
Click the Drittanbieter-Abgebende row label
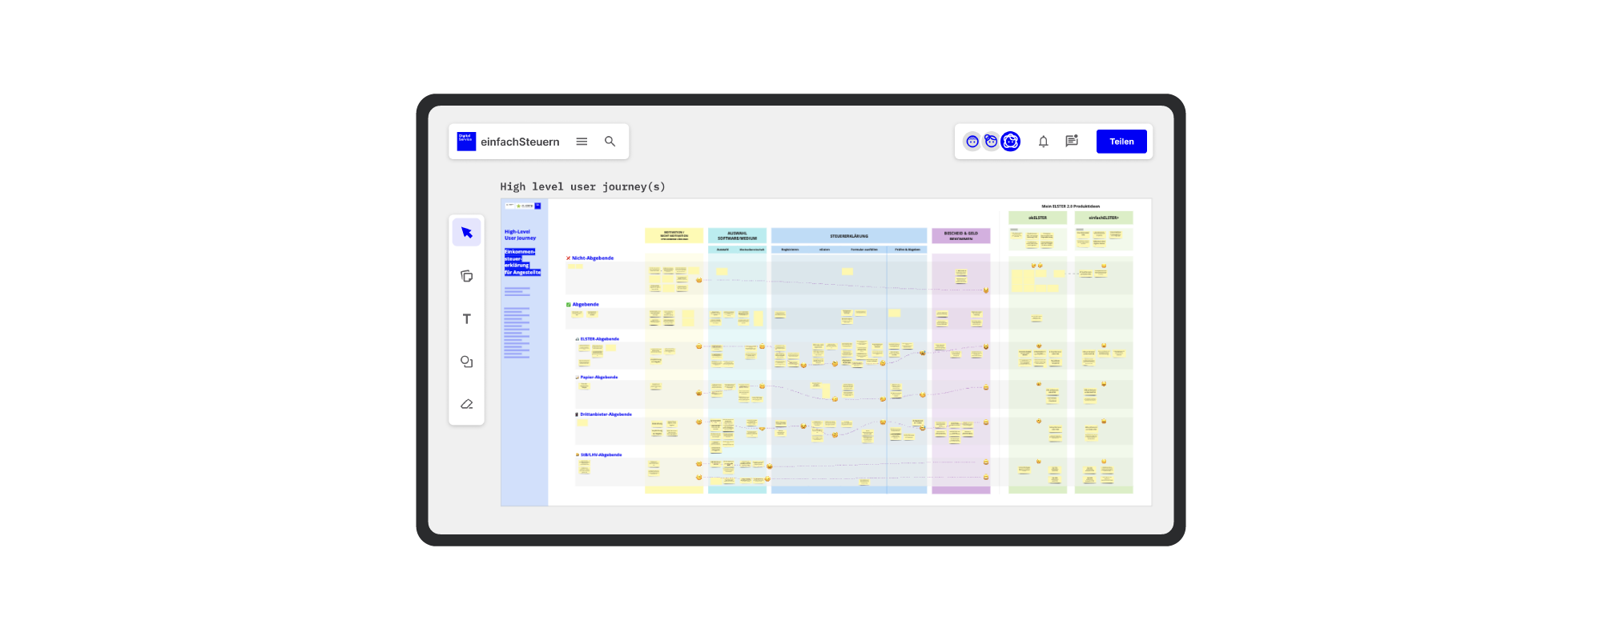(605, 414)
